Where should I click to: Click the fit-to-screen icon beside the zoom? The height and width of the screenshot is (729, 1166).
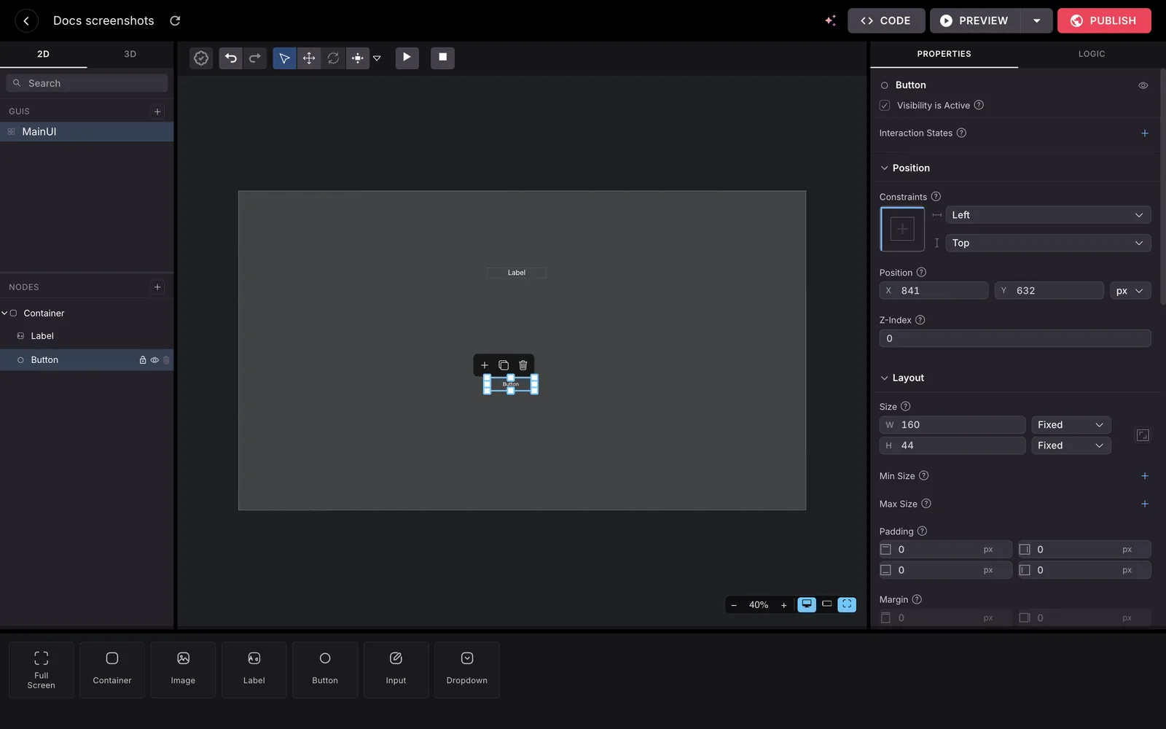(847, 604)
